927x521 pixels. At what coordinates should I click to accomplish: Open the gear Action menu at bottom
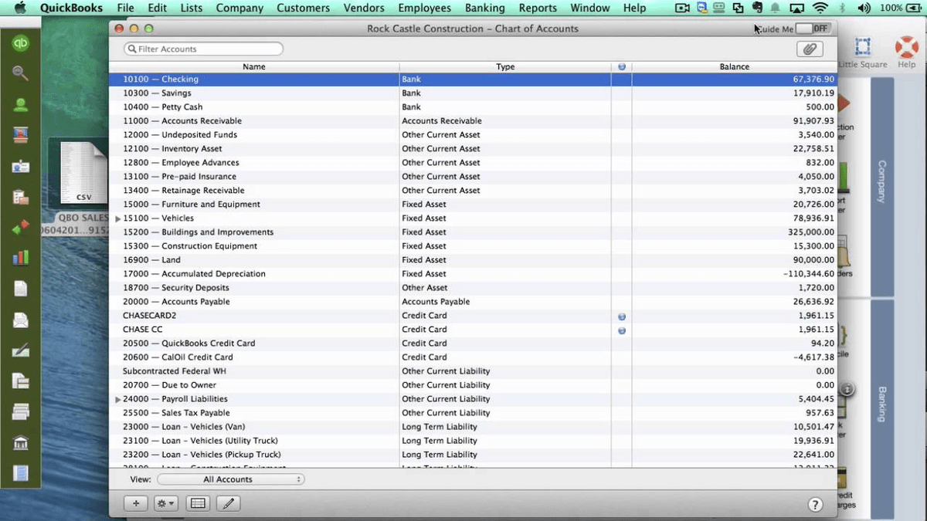pyautogui.click(x=164, y=503)
